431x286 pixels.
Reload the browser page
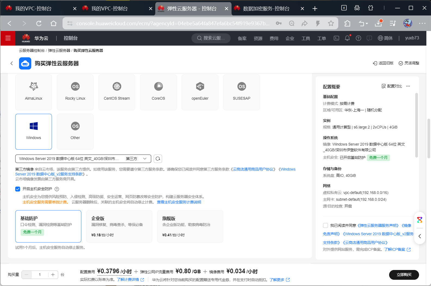(x=39, y=23)
